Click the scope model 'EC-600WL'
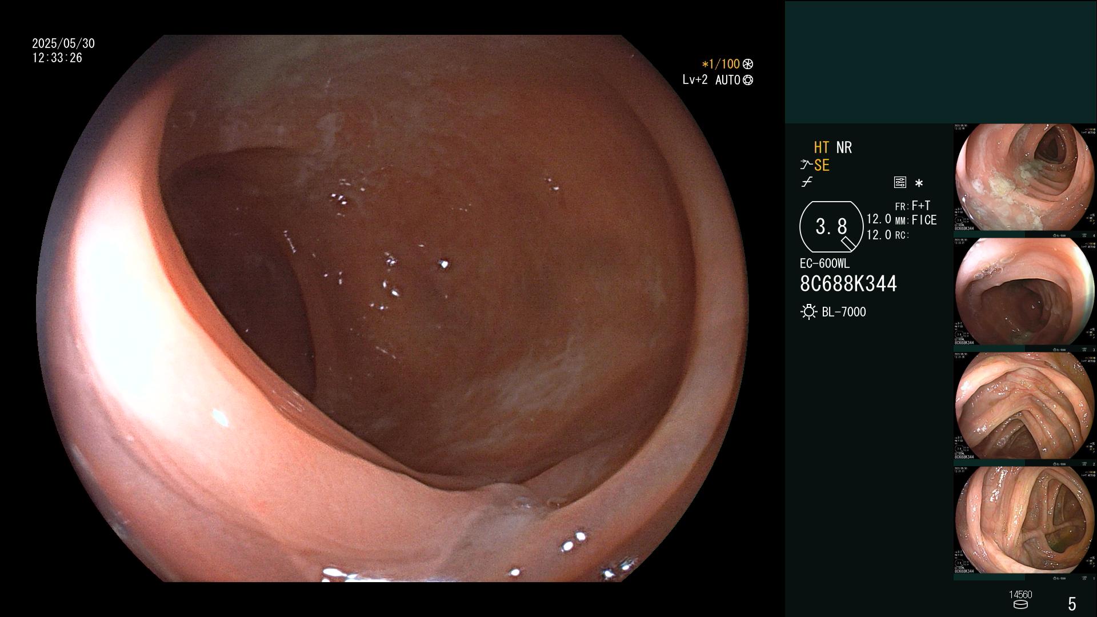1097x617 pixels. pyautogui.click(x=824, y=264)
